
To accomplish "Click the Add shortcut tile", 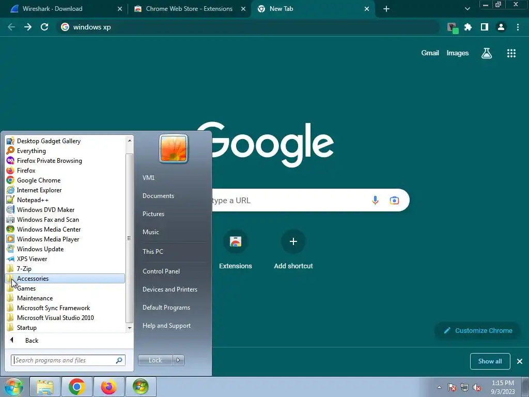I will click(x=293, y=250).
